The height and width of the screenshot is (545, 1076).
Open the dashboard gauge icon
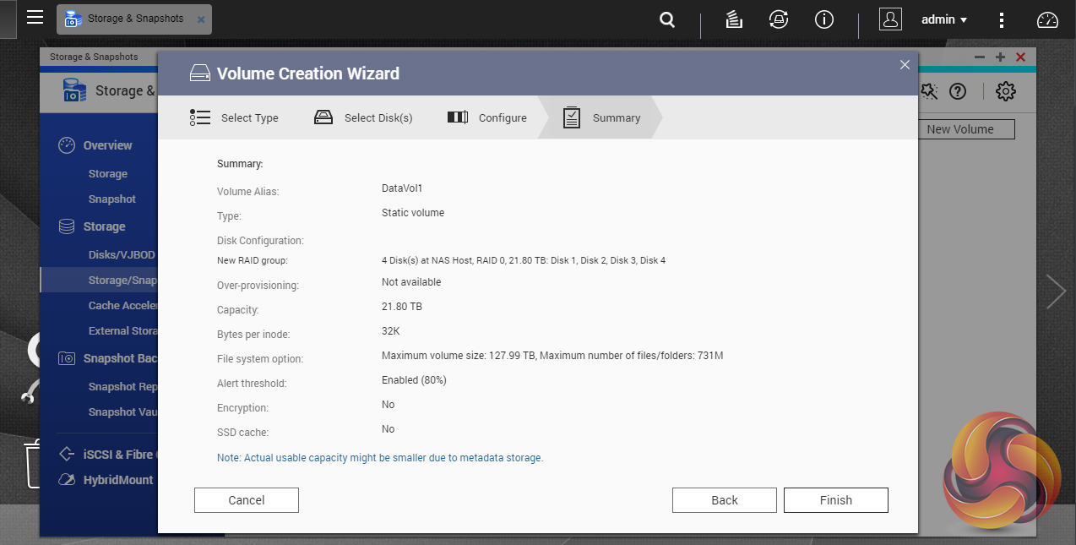[x=1047, y=19]
